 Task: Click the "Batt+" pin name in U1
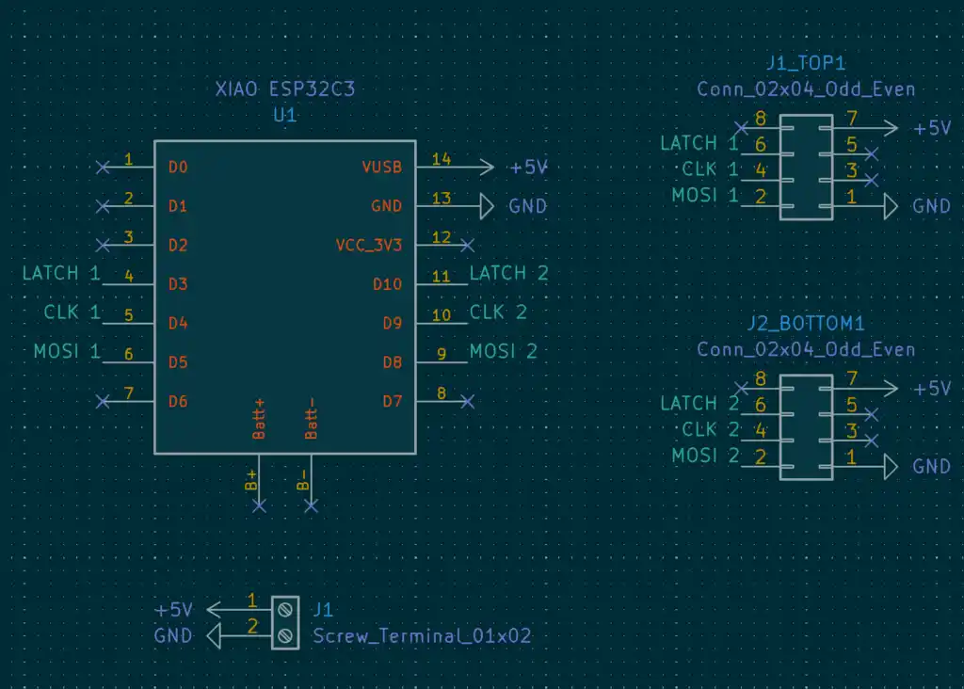(259, 419)
